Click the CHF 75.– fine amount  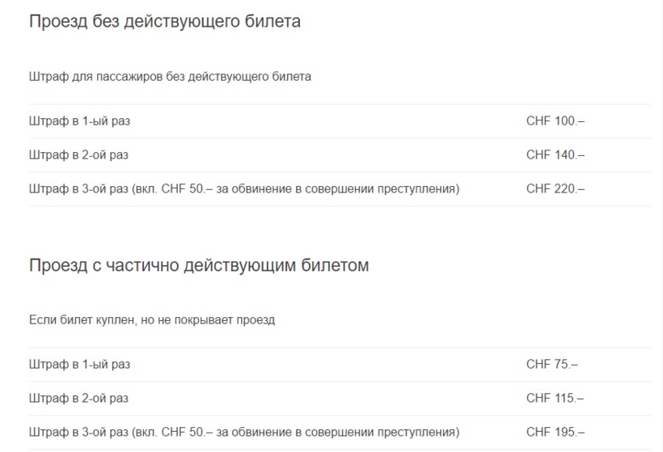(551, 365)
